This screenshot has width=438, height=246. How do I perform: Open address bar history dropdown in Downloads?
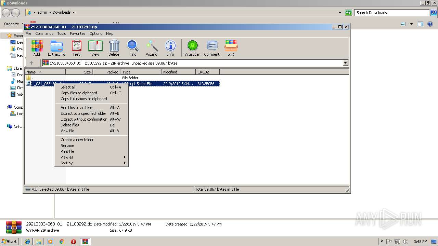coord(340,13)
